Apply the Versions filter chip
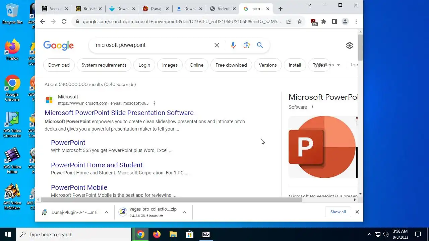429x241 pixels. tap(268, 65)
